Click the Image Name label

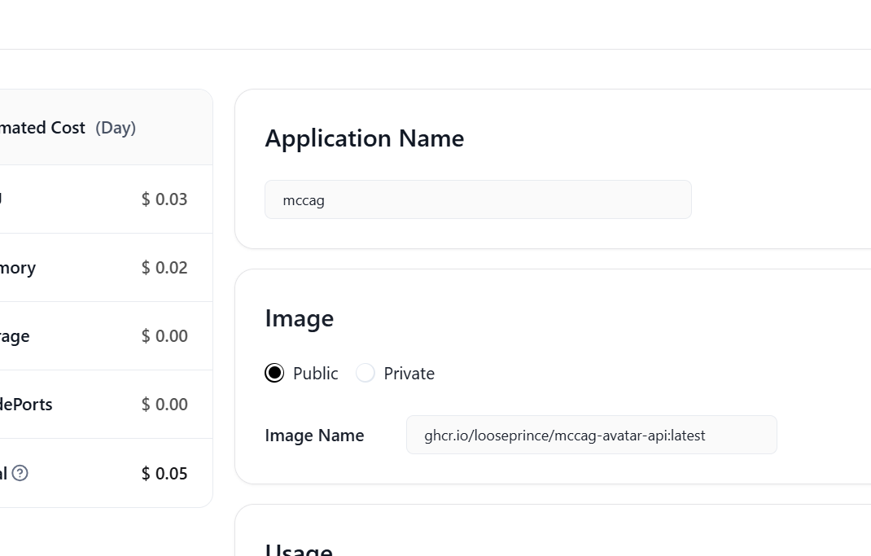click(x=314, y=436)
